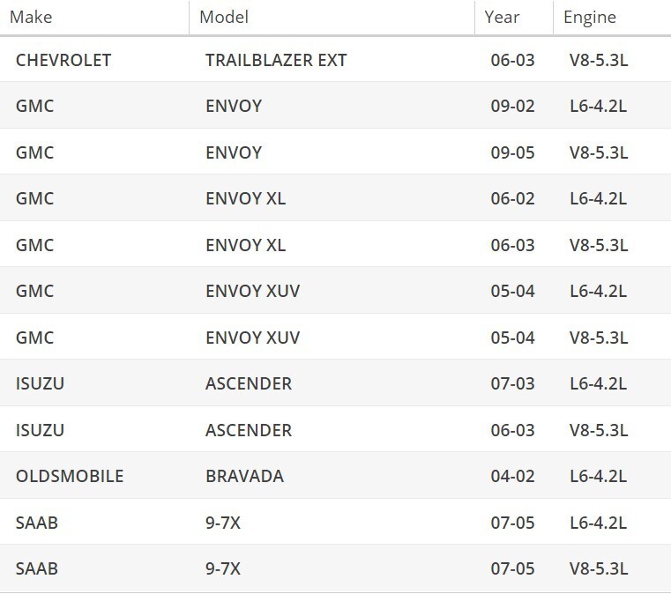Screen dimensions: 671x594
Task: Click the 09-05 year cell
Action: point(512,152)
